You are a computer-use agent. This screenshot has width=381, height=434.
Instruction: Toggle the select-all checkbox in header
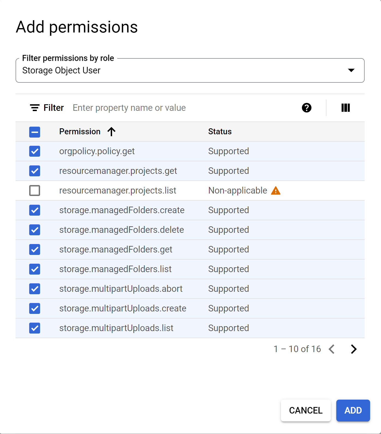click(x=35, y=132)
